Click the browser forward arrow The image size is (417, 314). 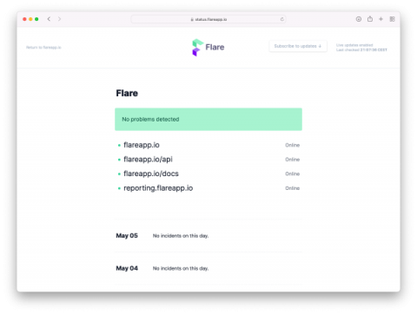59,19
